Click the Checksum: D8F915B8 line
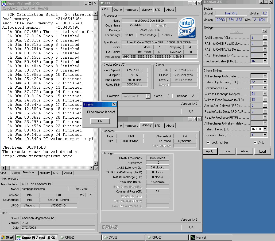The image size is (275, 241). coord(24,147)
